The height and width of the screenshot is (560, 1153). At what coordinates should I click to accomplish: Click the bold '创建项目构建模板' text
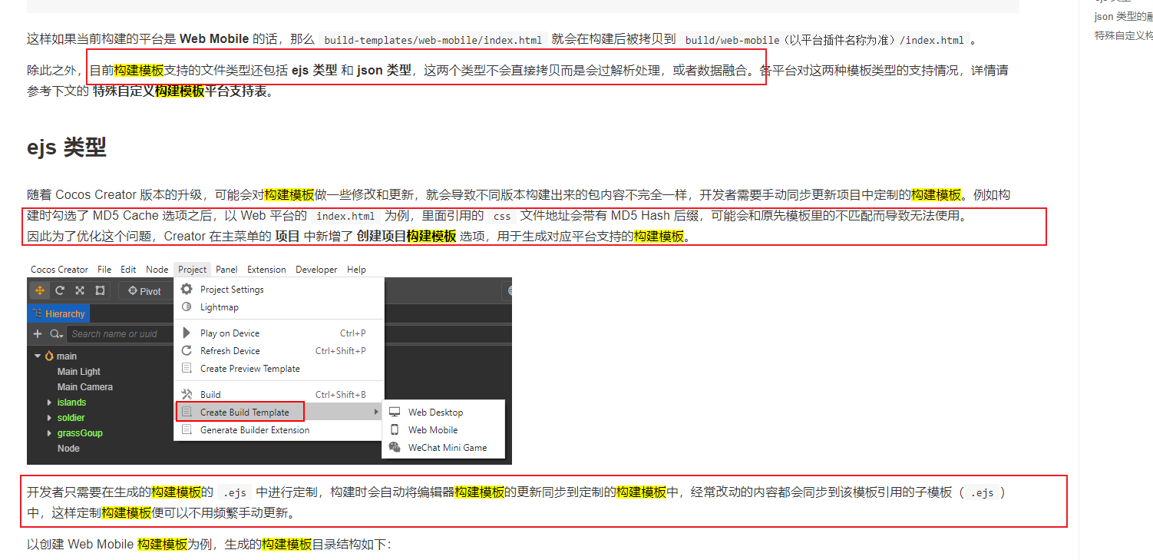point(406,237)
